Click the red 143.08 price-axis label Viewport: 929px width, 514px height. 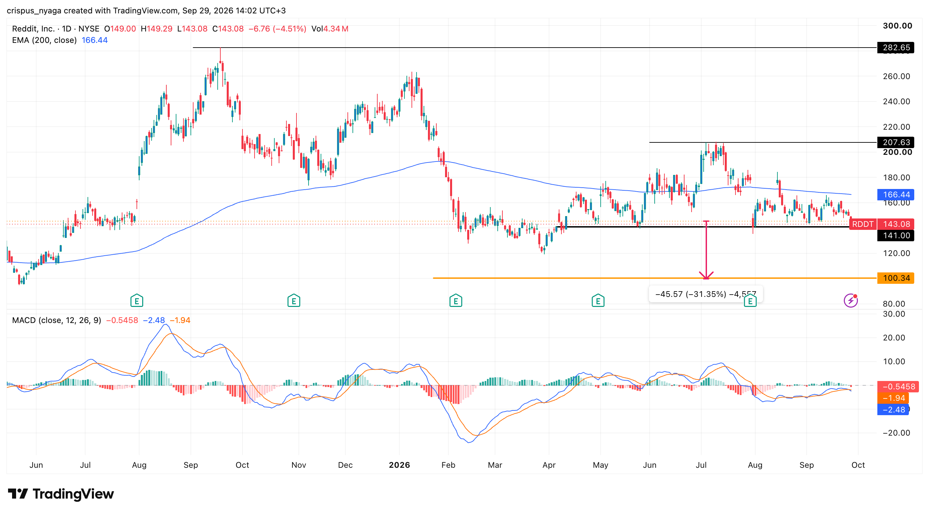(x=896, y=224)
